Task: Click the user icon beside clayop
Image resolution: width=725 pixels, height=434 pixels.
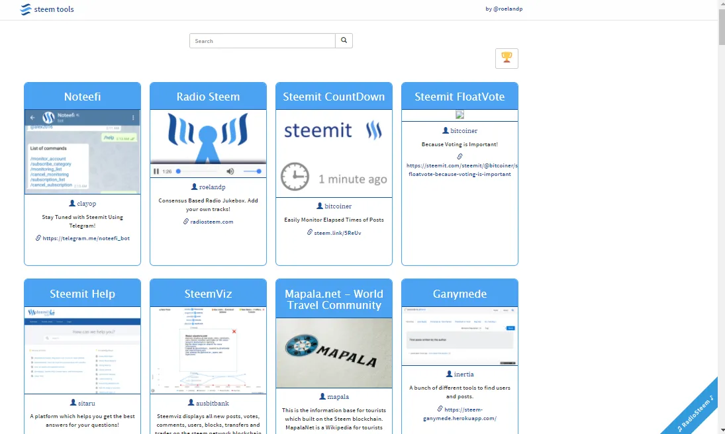Action: point(72,203)
